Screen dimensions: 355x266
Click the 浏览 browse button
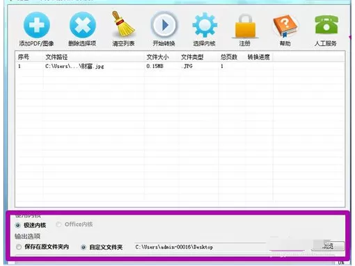[328, 247]
